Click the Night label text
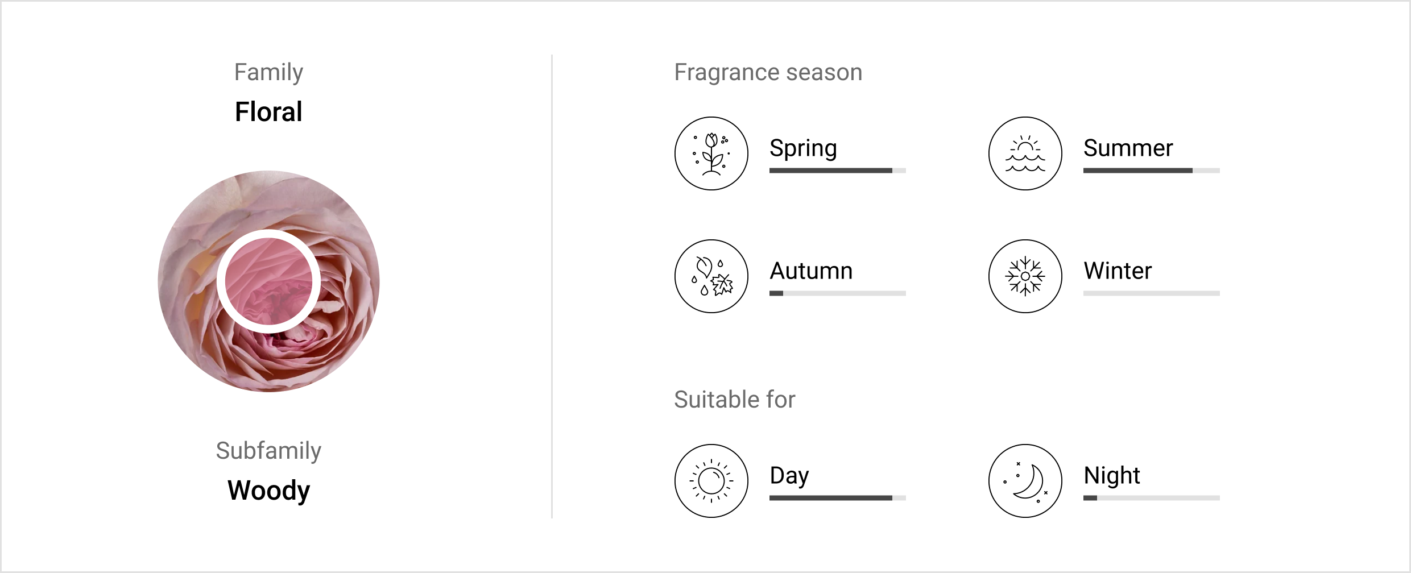This screenshot has height=573, width=1411. pos(1112,476)
